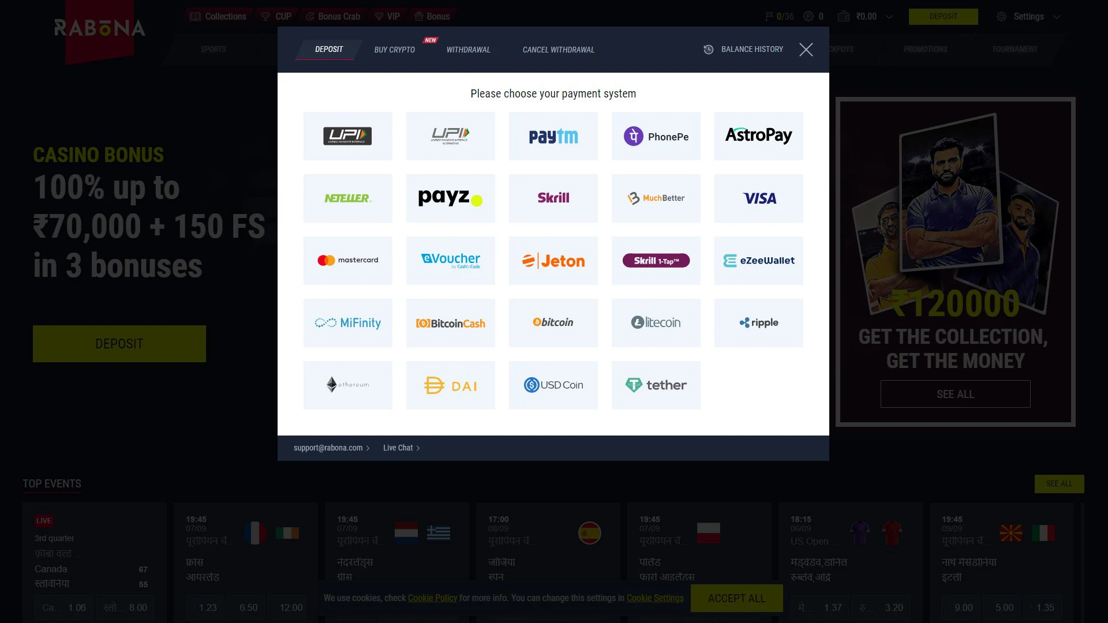Select Tether cryptocurrency payment

coord(655,385)
